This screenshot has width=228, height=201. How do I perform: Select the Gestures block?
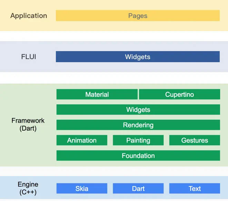click(x=195, y=140)
